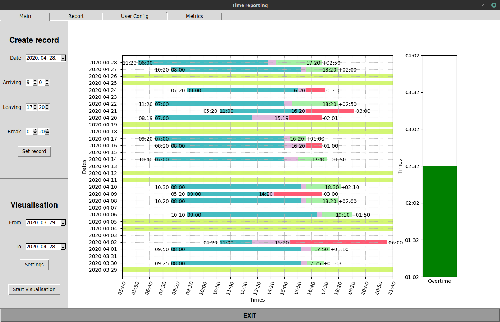Click the Leaving minute spinbox arrows
Screen dimensions: 500x322
tap(47, 107)
